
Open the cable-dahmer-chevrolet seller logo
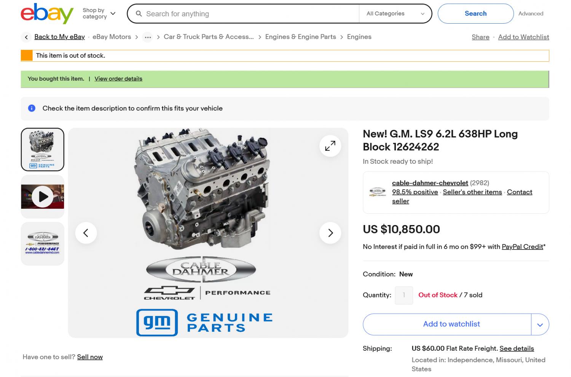coord(378,192)
